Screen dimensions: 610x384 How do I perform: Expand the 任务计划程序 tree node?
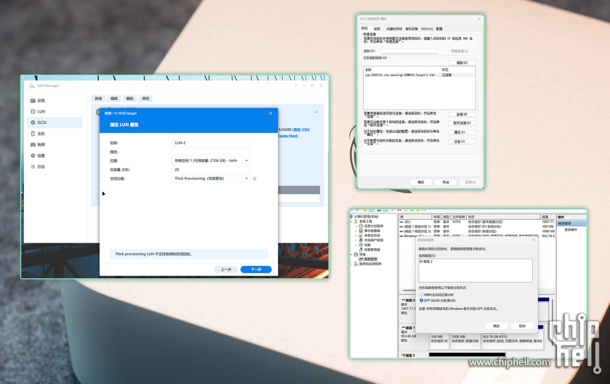(356, 226)
